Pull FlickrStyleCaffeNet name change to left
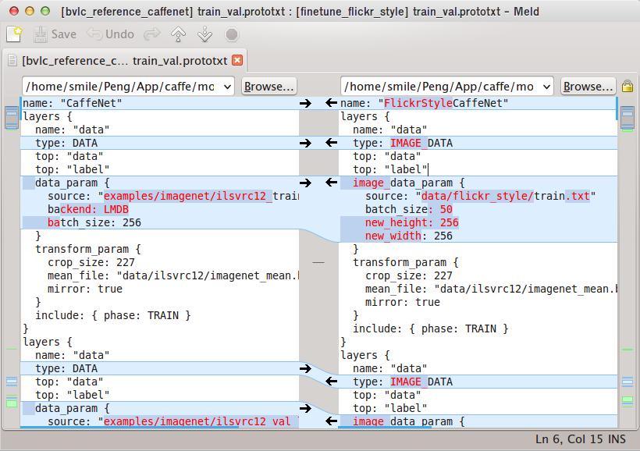 (331, 103)
